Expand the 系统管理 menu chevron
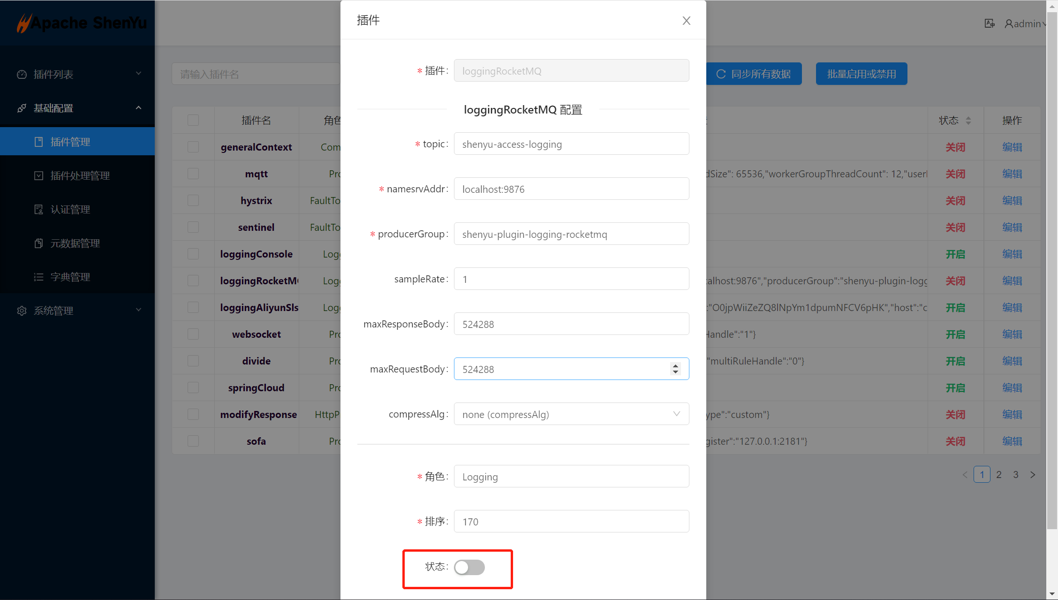The width and height of the screenshot is (1058, 600). click(138, 310)
